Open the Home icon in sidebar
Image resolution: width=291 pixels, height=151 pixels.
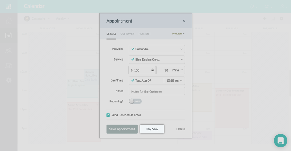pos(8,21)
